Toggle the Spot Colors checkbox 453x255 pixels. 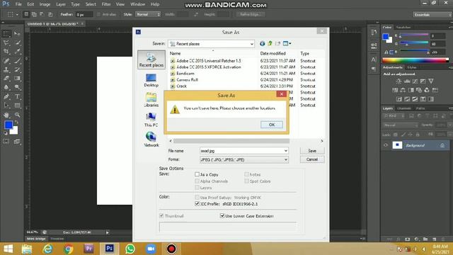[246, 181]
